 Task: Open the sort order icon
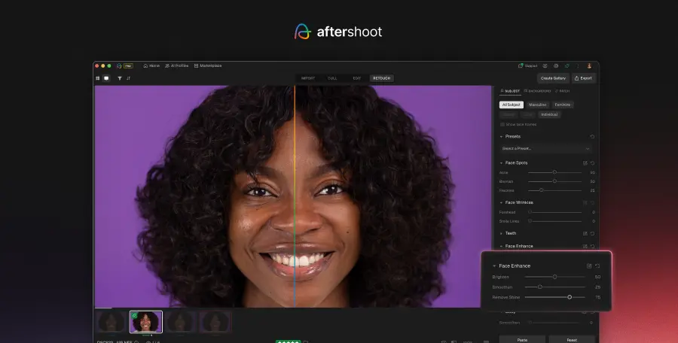pos(128,78)
